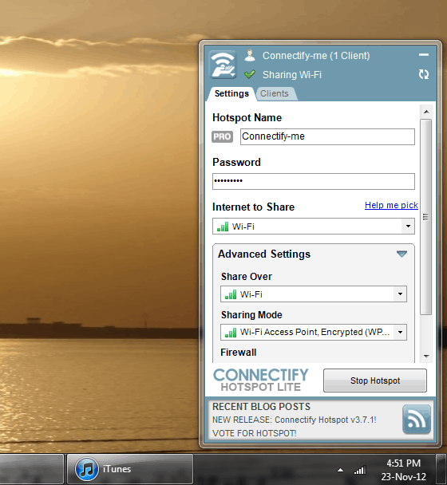Screen dimensions: 447x485
Task: Show hidden system tray icons arrow
Action: click(x=340, y=470)
